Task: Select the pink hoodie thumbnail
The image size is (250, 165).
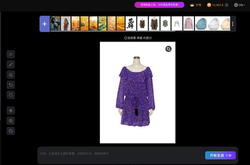Action: tap(189, 23)
